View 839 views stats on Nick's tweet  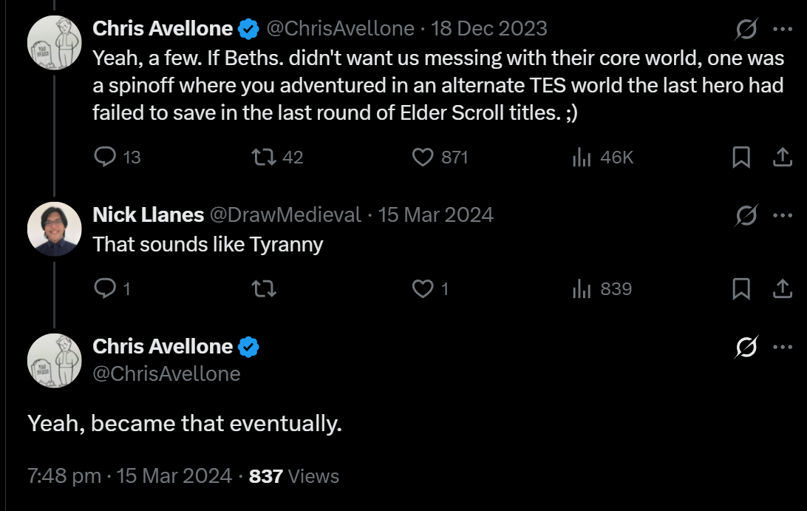tap(602, 288)
